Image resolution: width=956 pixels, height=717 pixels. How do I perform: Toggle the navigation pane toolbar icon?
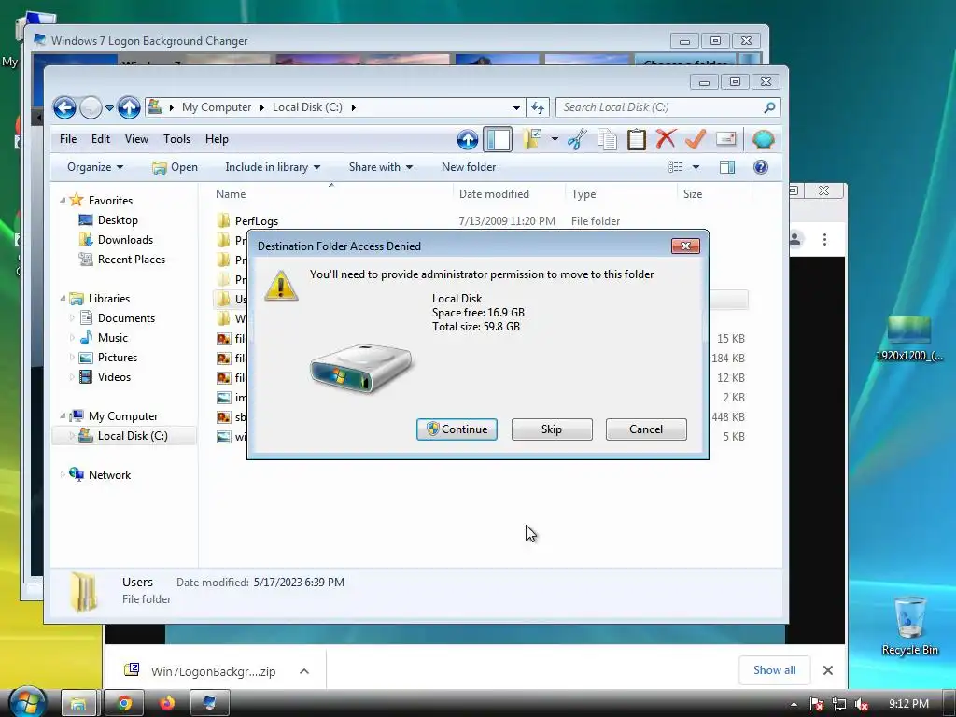pyautogui.click(x=498, y=140)
